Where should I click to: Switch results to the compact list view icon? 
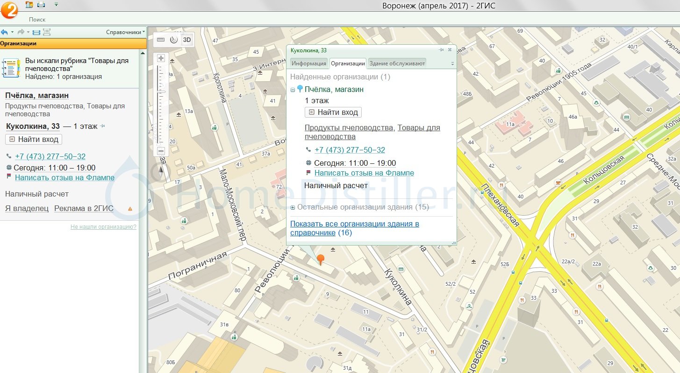tap(36, 32)
